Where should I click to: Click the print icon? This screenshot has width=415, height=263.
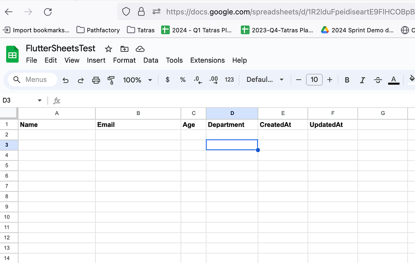coord(96,80)
